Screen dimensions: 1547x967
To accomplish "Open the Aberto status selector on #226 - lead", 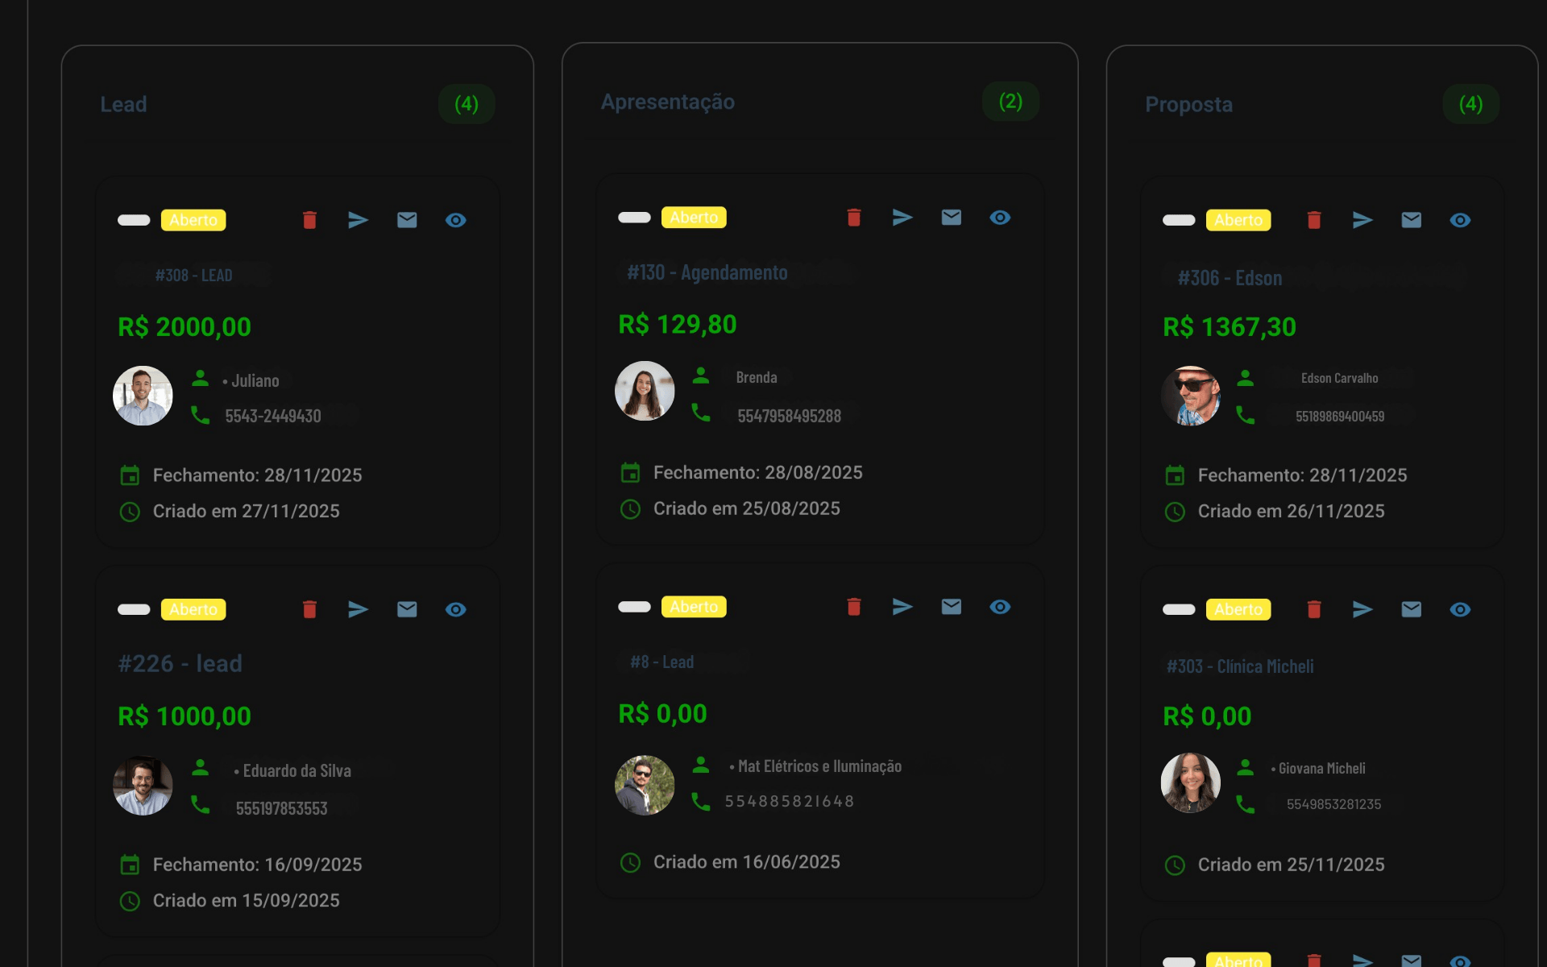I will [193, 609].
